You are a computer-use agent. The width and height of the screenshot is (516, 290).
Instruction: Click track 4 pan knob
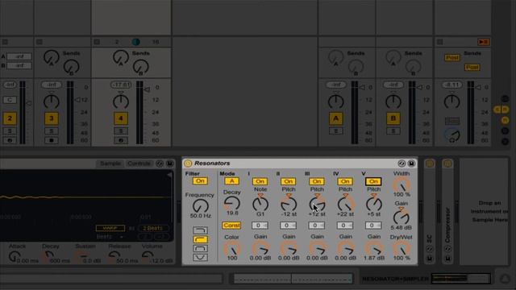point(121,101)
